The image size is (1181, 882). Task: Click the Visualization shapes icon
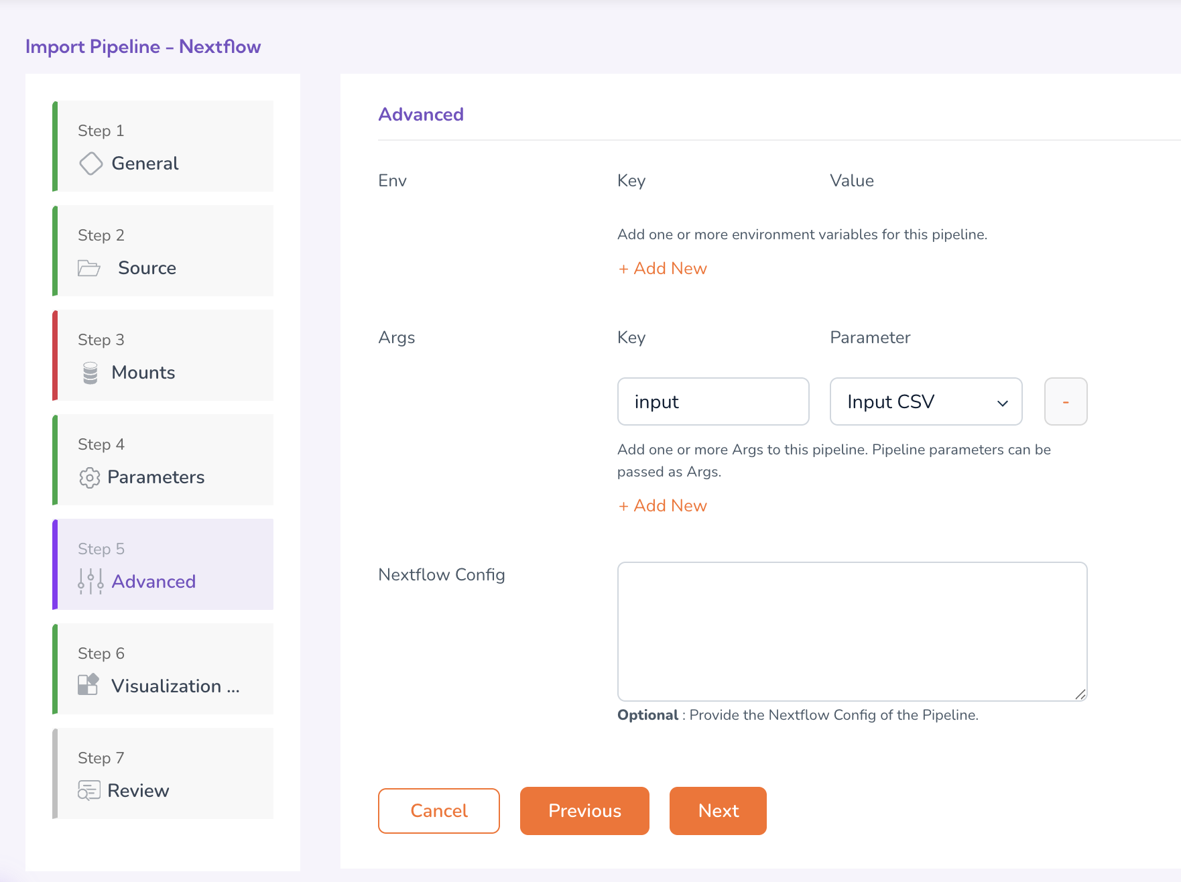point(88,684)
